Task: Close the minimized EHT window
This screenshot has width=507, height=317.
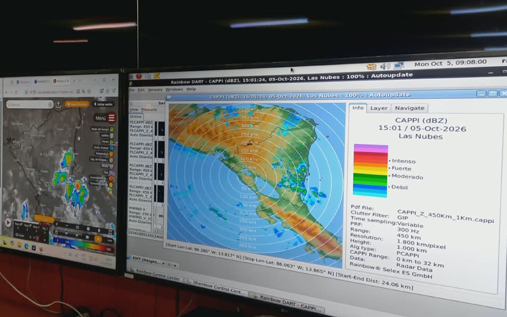Action: tap(175, 265)
